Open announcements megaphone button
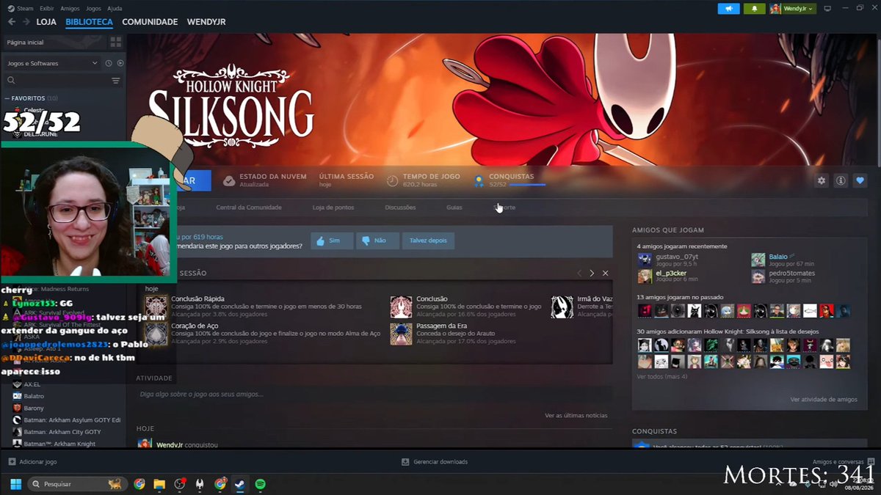 tap(728, 9)
